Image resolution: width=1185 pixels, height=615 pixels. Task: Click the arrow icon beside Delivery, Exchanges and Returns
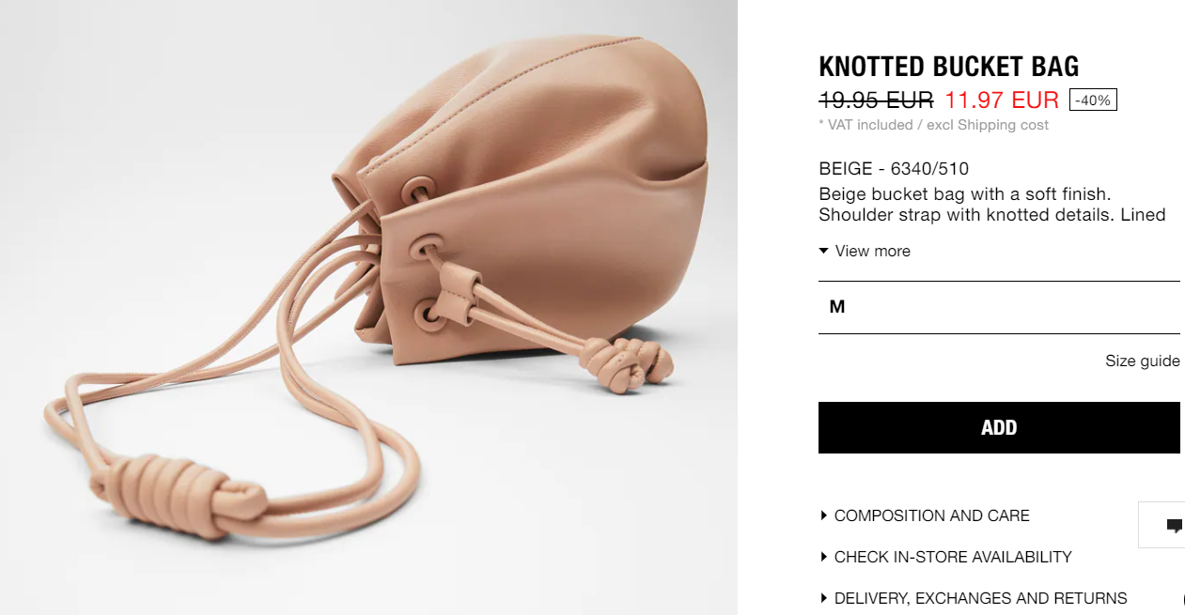(x=823, y=598)
